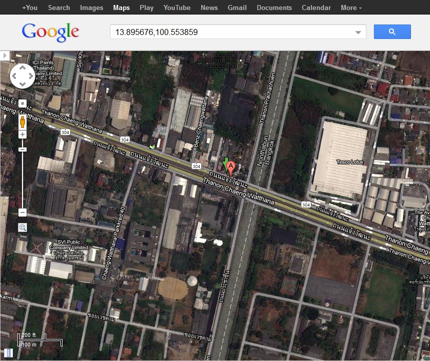430x361 pixels.
Task: Expand the search box dropdown arrow
Action: click(x=358, y=32)
